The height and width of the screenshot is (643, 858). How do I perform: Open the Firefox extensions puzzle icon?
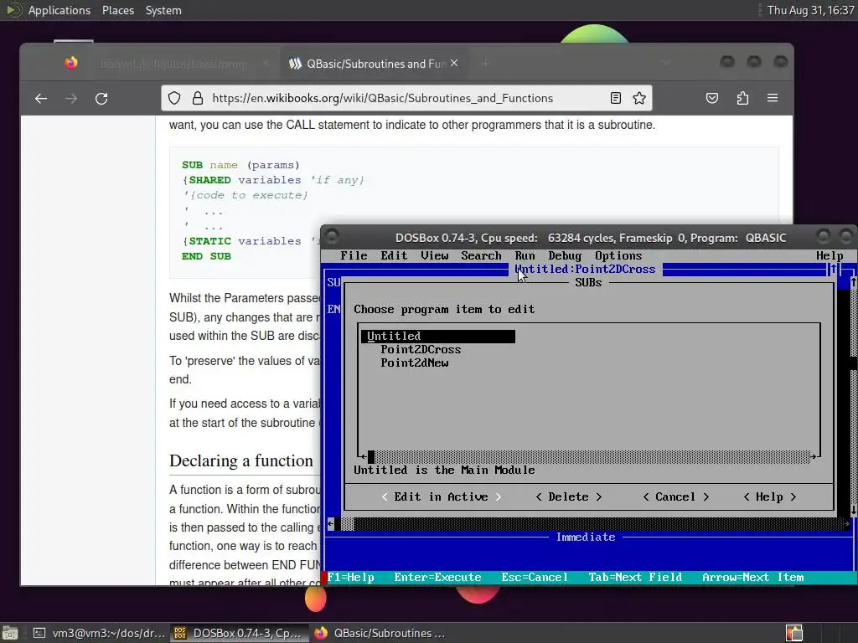tap(742, 99)
